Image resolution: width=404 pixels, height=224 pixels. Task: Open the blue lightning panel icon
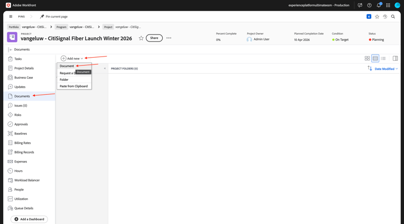tap(368, 17)
